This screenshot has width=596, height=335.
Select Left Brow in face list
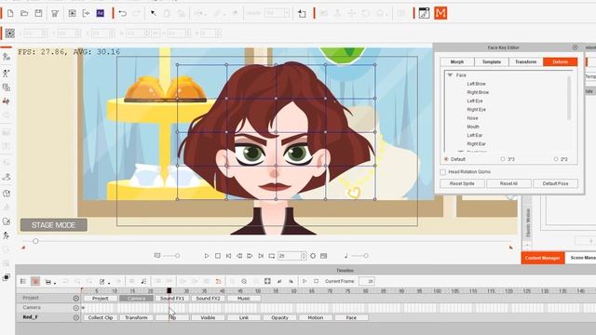(x=476, y=84)
